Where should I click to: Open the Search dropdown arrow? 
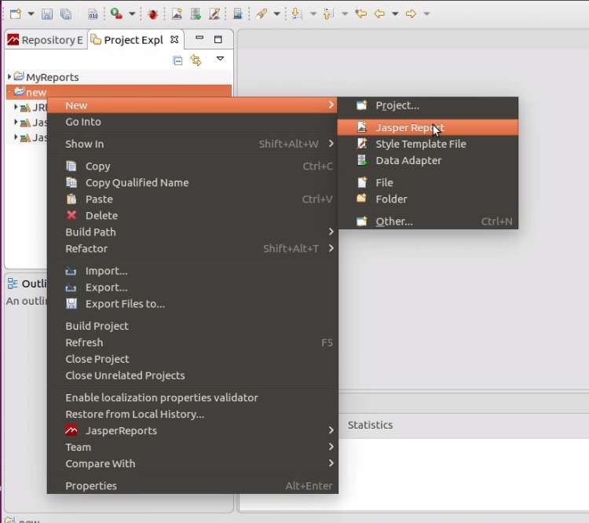[x=277, y=14]
